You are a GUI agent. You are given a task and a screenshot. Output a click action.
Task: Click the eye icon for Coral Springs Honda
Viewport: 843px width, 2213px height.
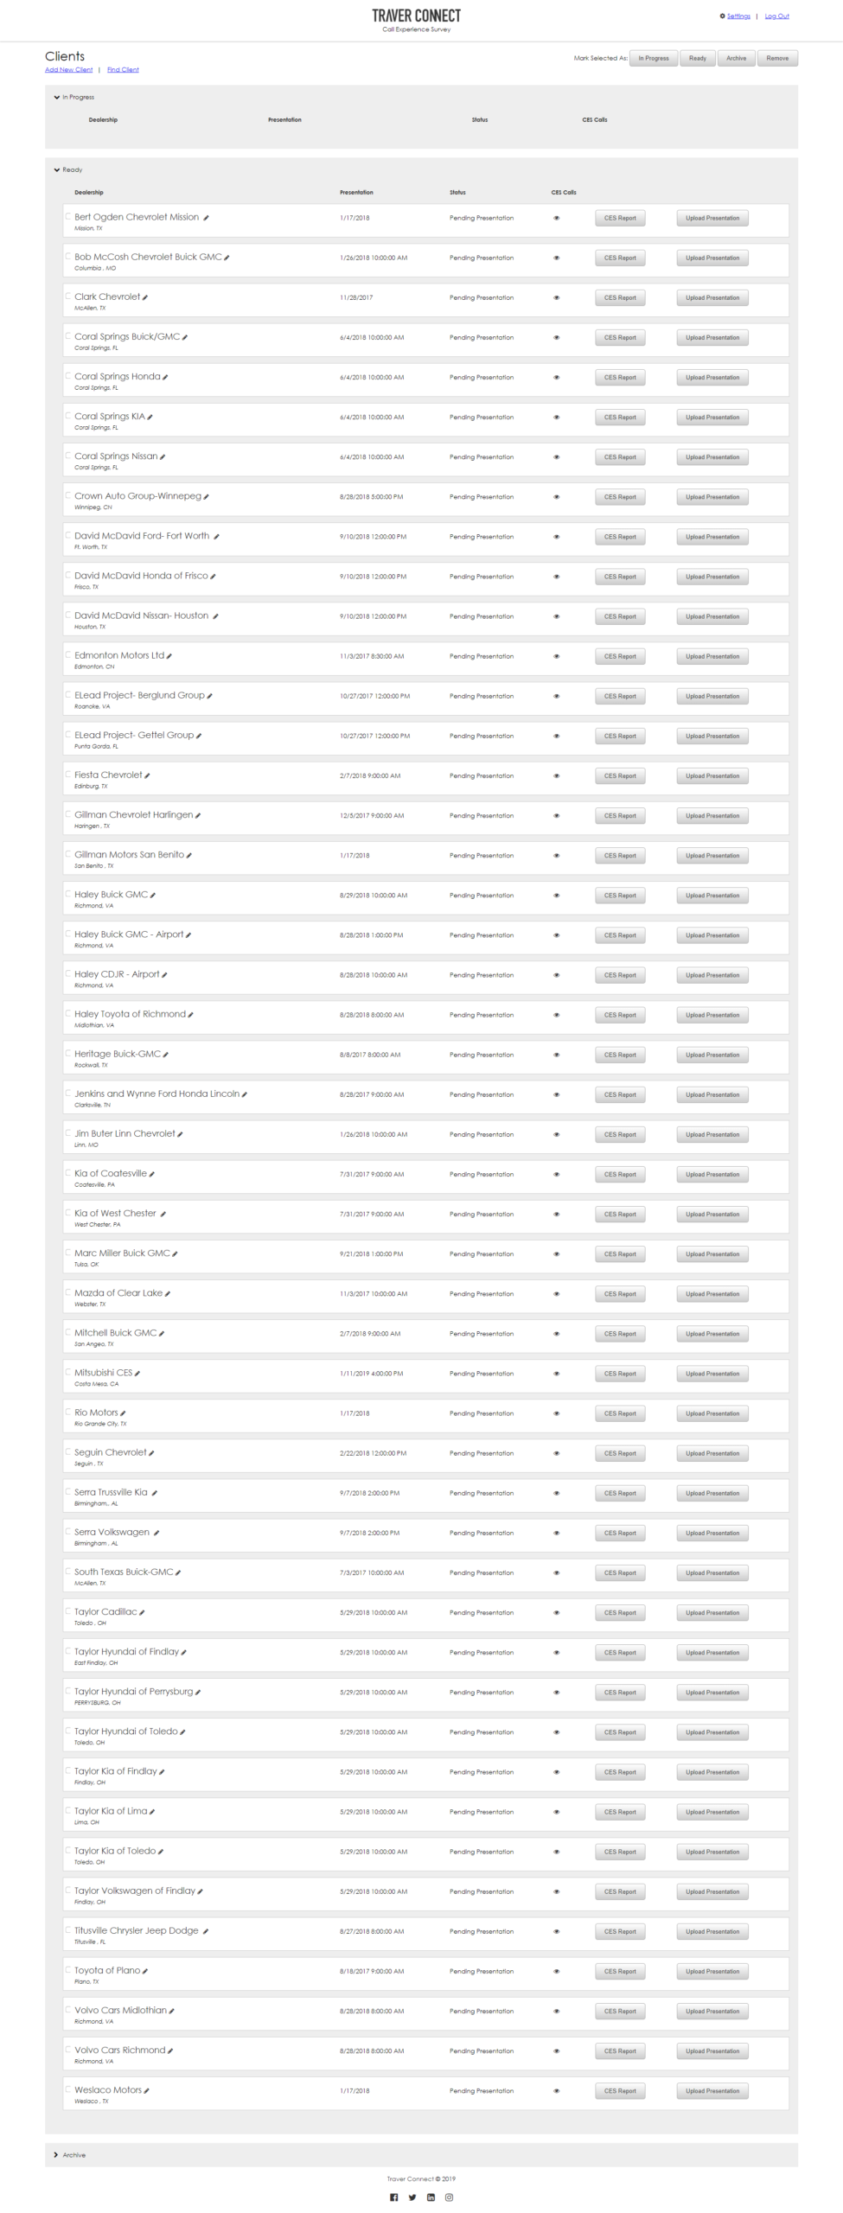click(556, 377)
